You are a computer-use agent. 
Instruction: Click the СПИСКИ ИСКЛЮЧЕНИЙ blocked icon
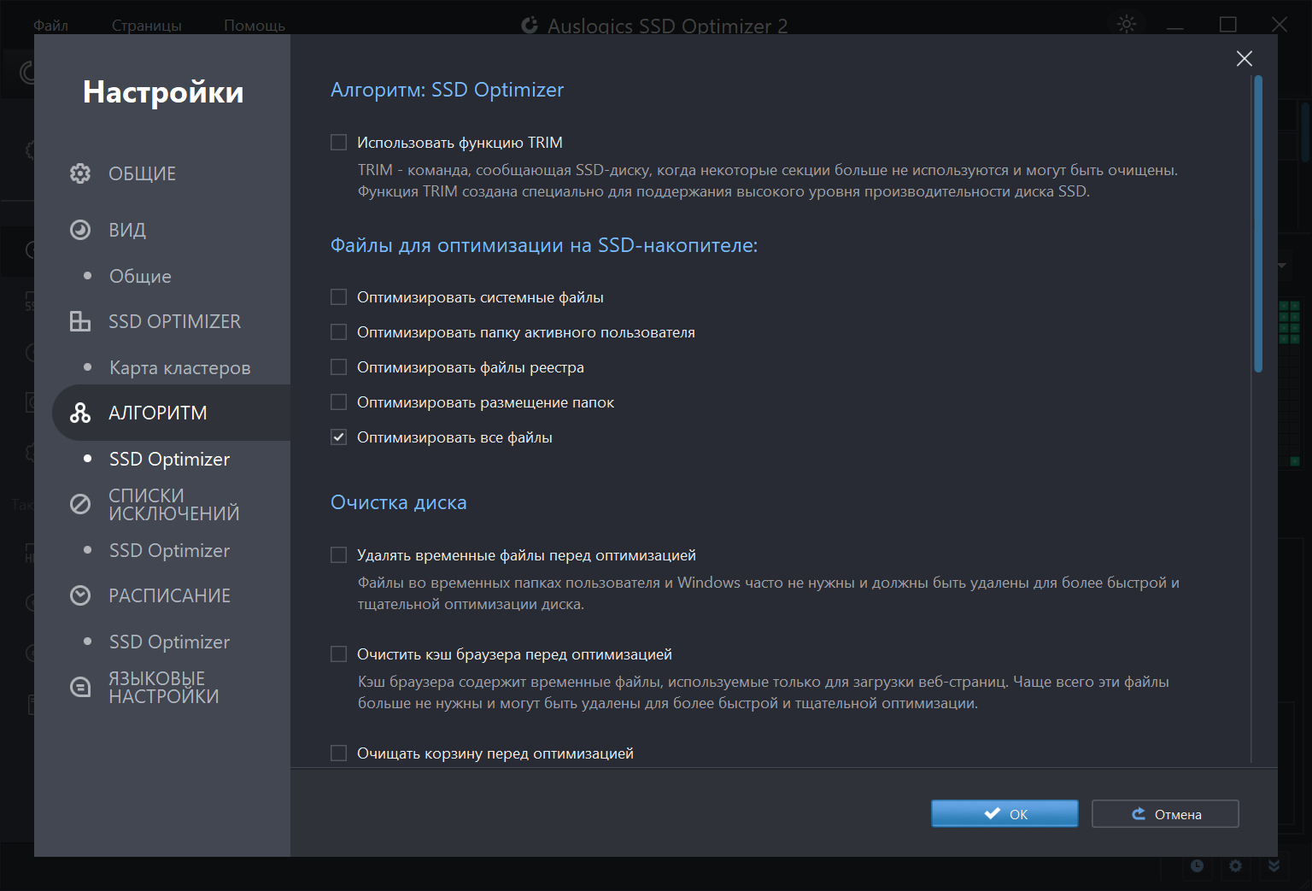coord(80,504)
